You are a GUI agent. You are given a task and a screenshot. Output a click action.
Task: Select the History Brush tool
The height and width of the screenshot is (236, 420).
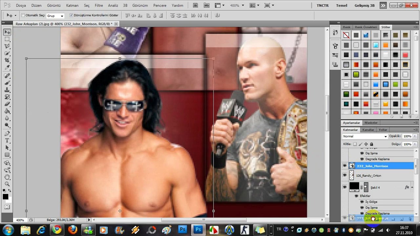[x=7, y=97]
